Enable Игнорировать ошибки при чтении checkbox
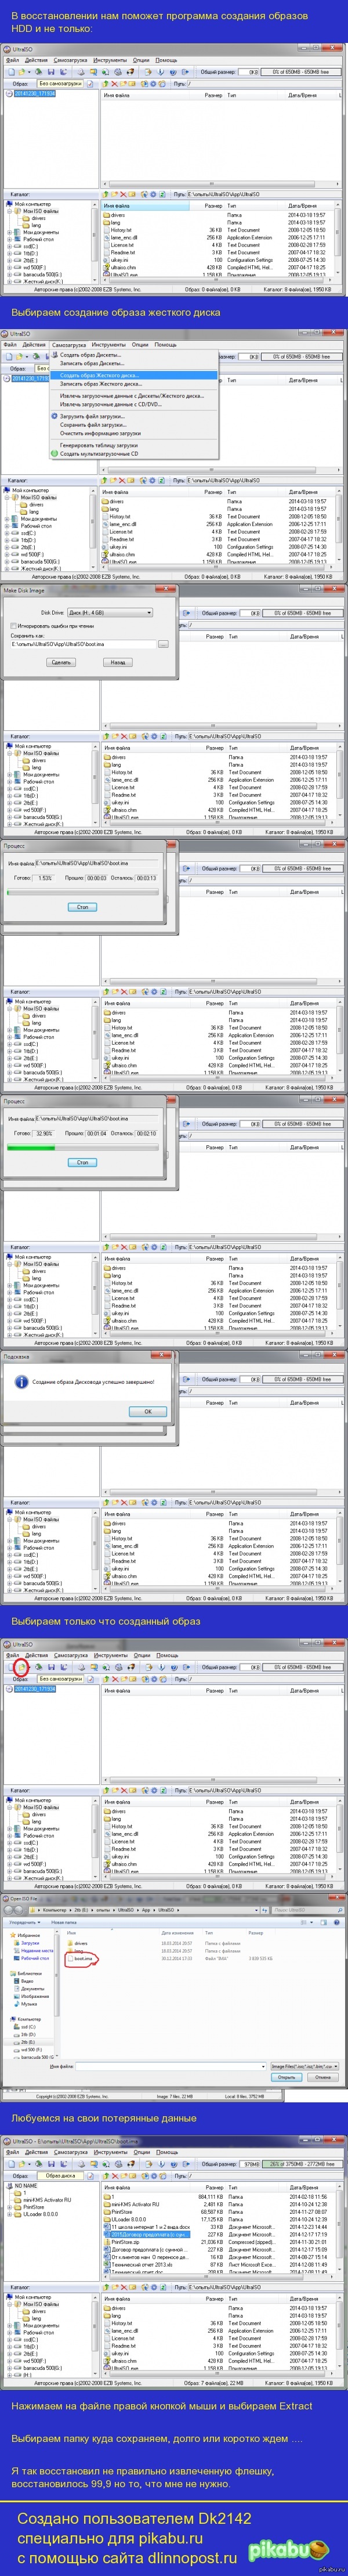Screen dimensions: 348x2576 tap(12, 625)
